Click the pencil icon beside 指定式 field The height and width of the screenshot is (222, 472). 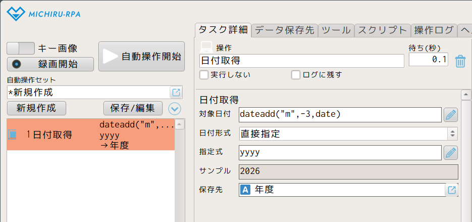tap(451, 152)
